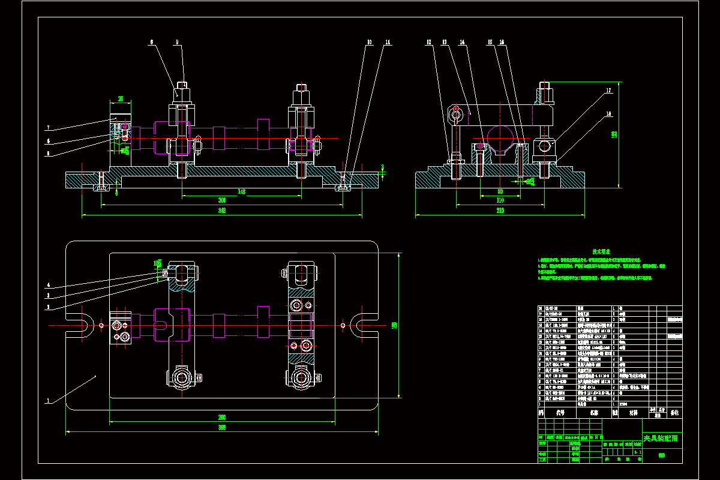Select the 300 dimension in front view
Screen dimensions: 720x480
pyautogui.click(x=222, y=200)
